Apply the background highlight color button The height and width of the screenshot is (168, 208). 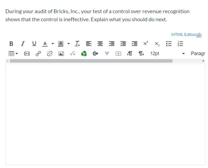61,44
